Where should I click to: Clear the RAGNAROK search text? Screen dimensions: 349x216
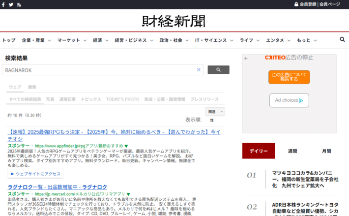pyautogui.click(x=199, y=70)
